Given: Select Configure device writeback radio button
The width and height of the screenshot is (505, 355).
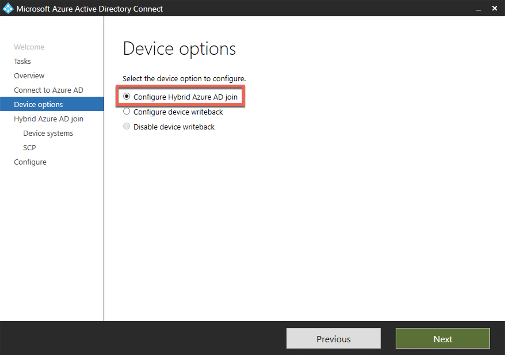Looking at the screenshot, I should tap(127, 111).
